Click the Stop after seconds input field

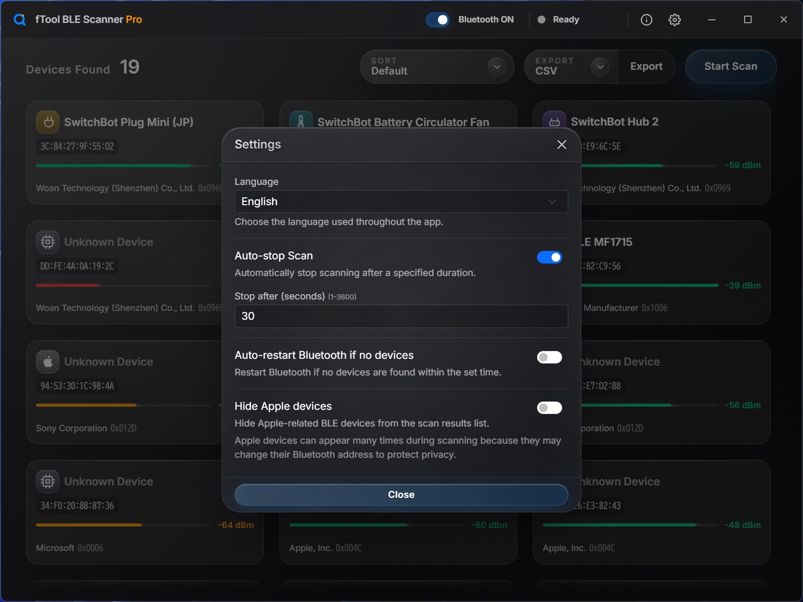click(401, 316)
